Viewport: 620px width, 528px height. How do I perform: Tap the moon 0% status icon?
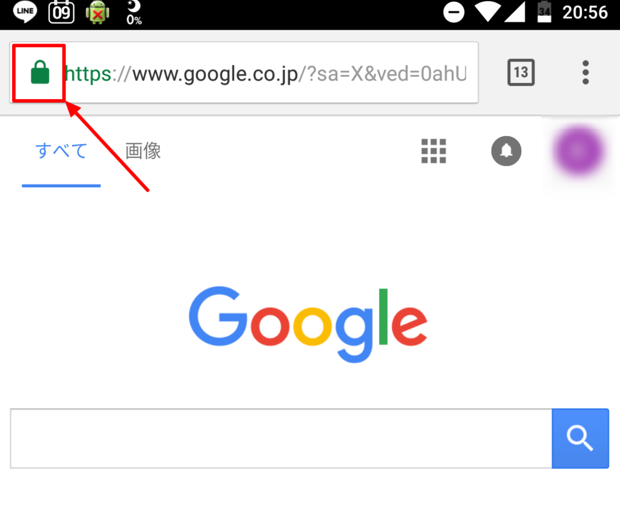coord(134,13)
